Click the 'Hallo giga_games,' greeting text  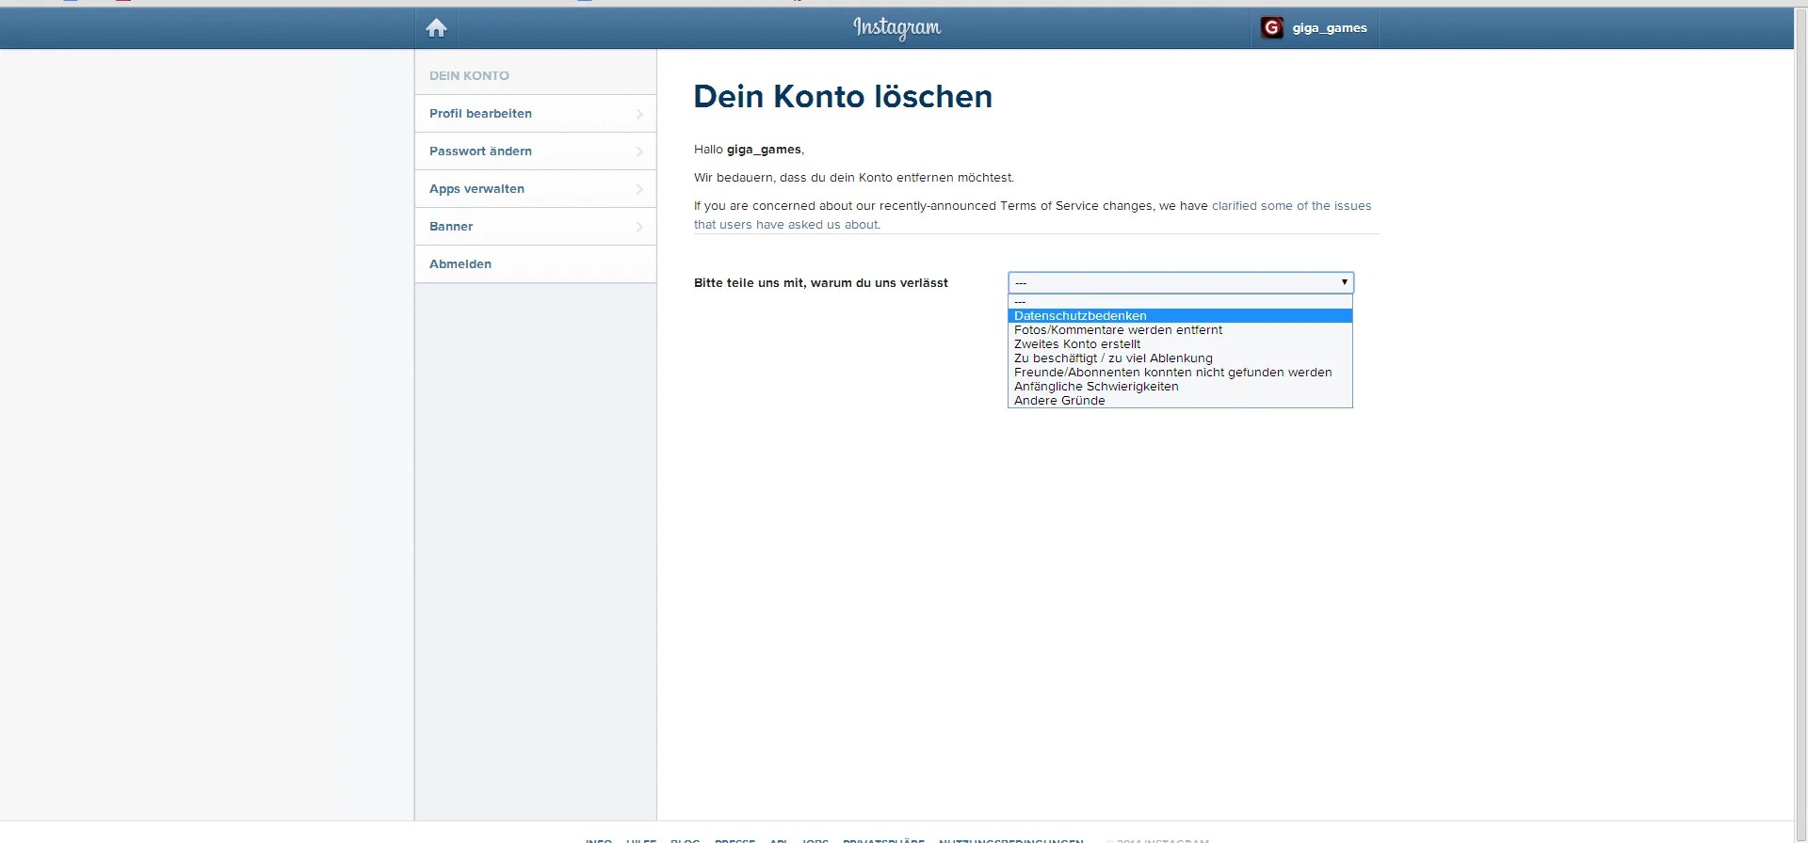749,150
